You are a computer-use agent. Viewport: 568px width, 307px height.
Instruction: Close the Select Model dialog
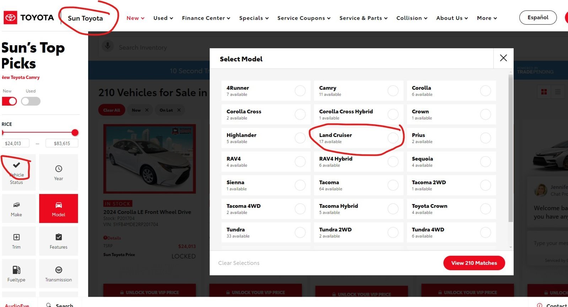(x=503, y=58)
